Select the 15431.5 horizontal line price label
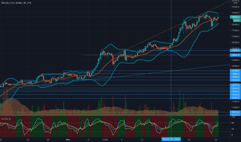This screenshot has height=142, width=241. (x=235, y=55)
